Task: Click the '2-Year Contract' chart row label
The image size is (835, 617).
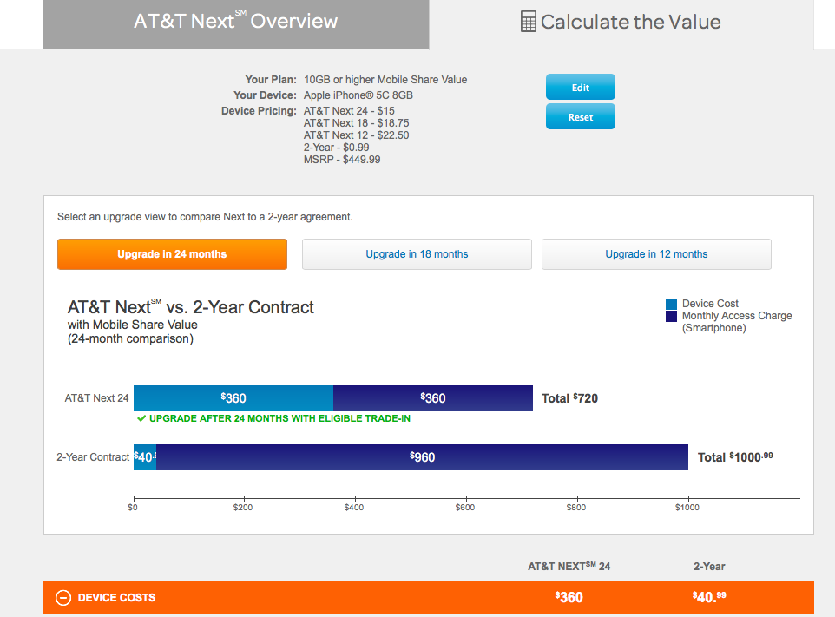Action: pos(93,457)
